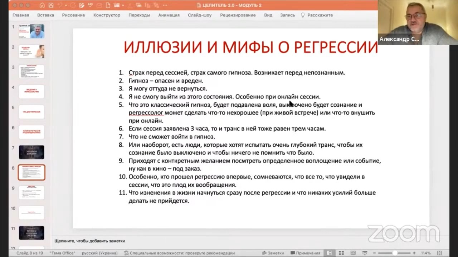Screen dimensions: 458x257
Task: Click the underlined word 'регрессолог' on the slide
Action: tap(146, 113)
